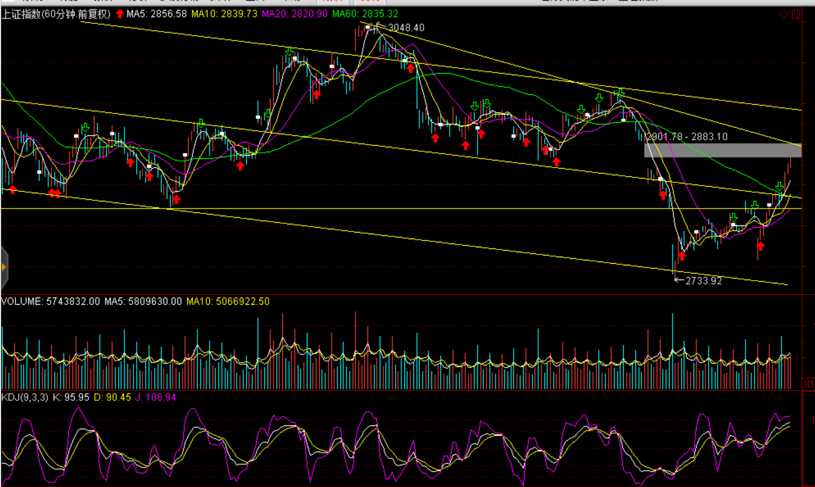Select the yellow volume MA10: 5066922.50 label
Image resolution: width=815 pixels, height=487 pixels.
click(x=228, y=301)
